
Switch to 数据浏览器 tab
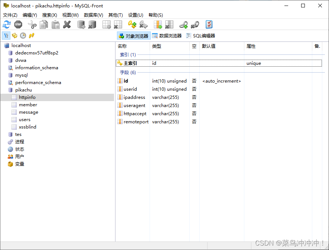167,36
